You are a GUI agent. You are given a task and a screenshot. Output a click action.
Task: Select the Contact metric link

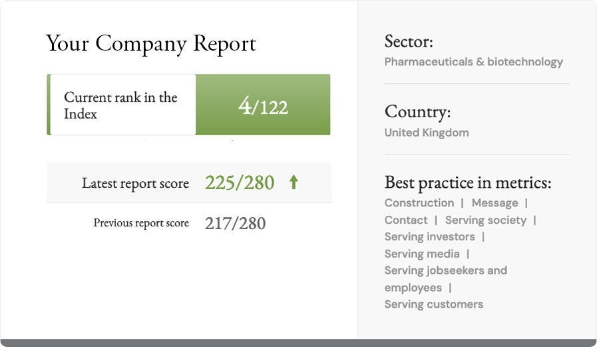(x=406, y=220)
